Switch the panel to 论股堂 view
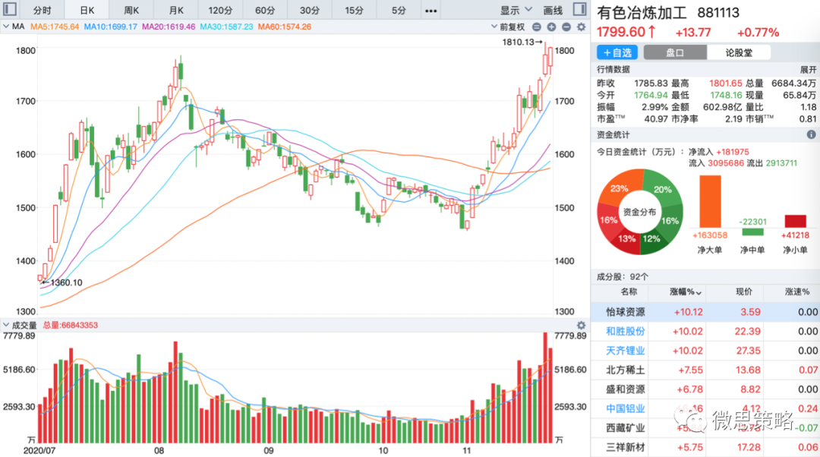The height and width of the screenshot is (457, 820). [x=738, y=52]
